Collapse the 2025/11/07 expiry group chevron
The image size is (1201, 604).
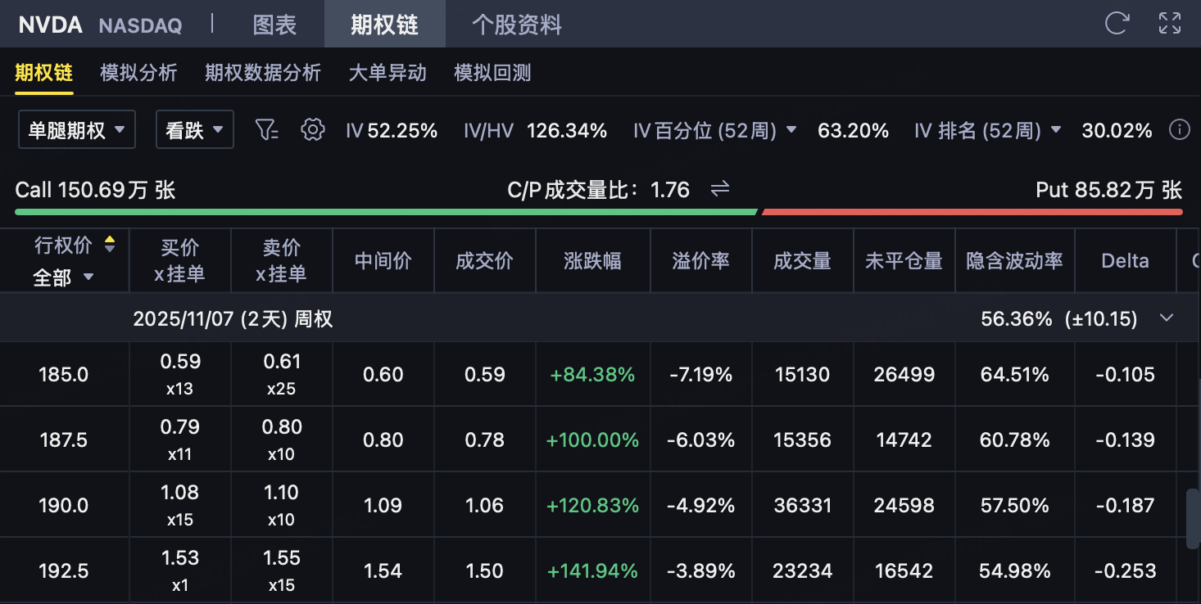coord(1167,318)
